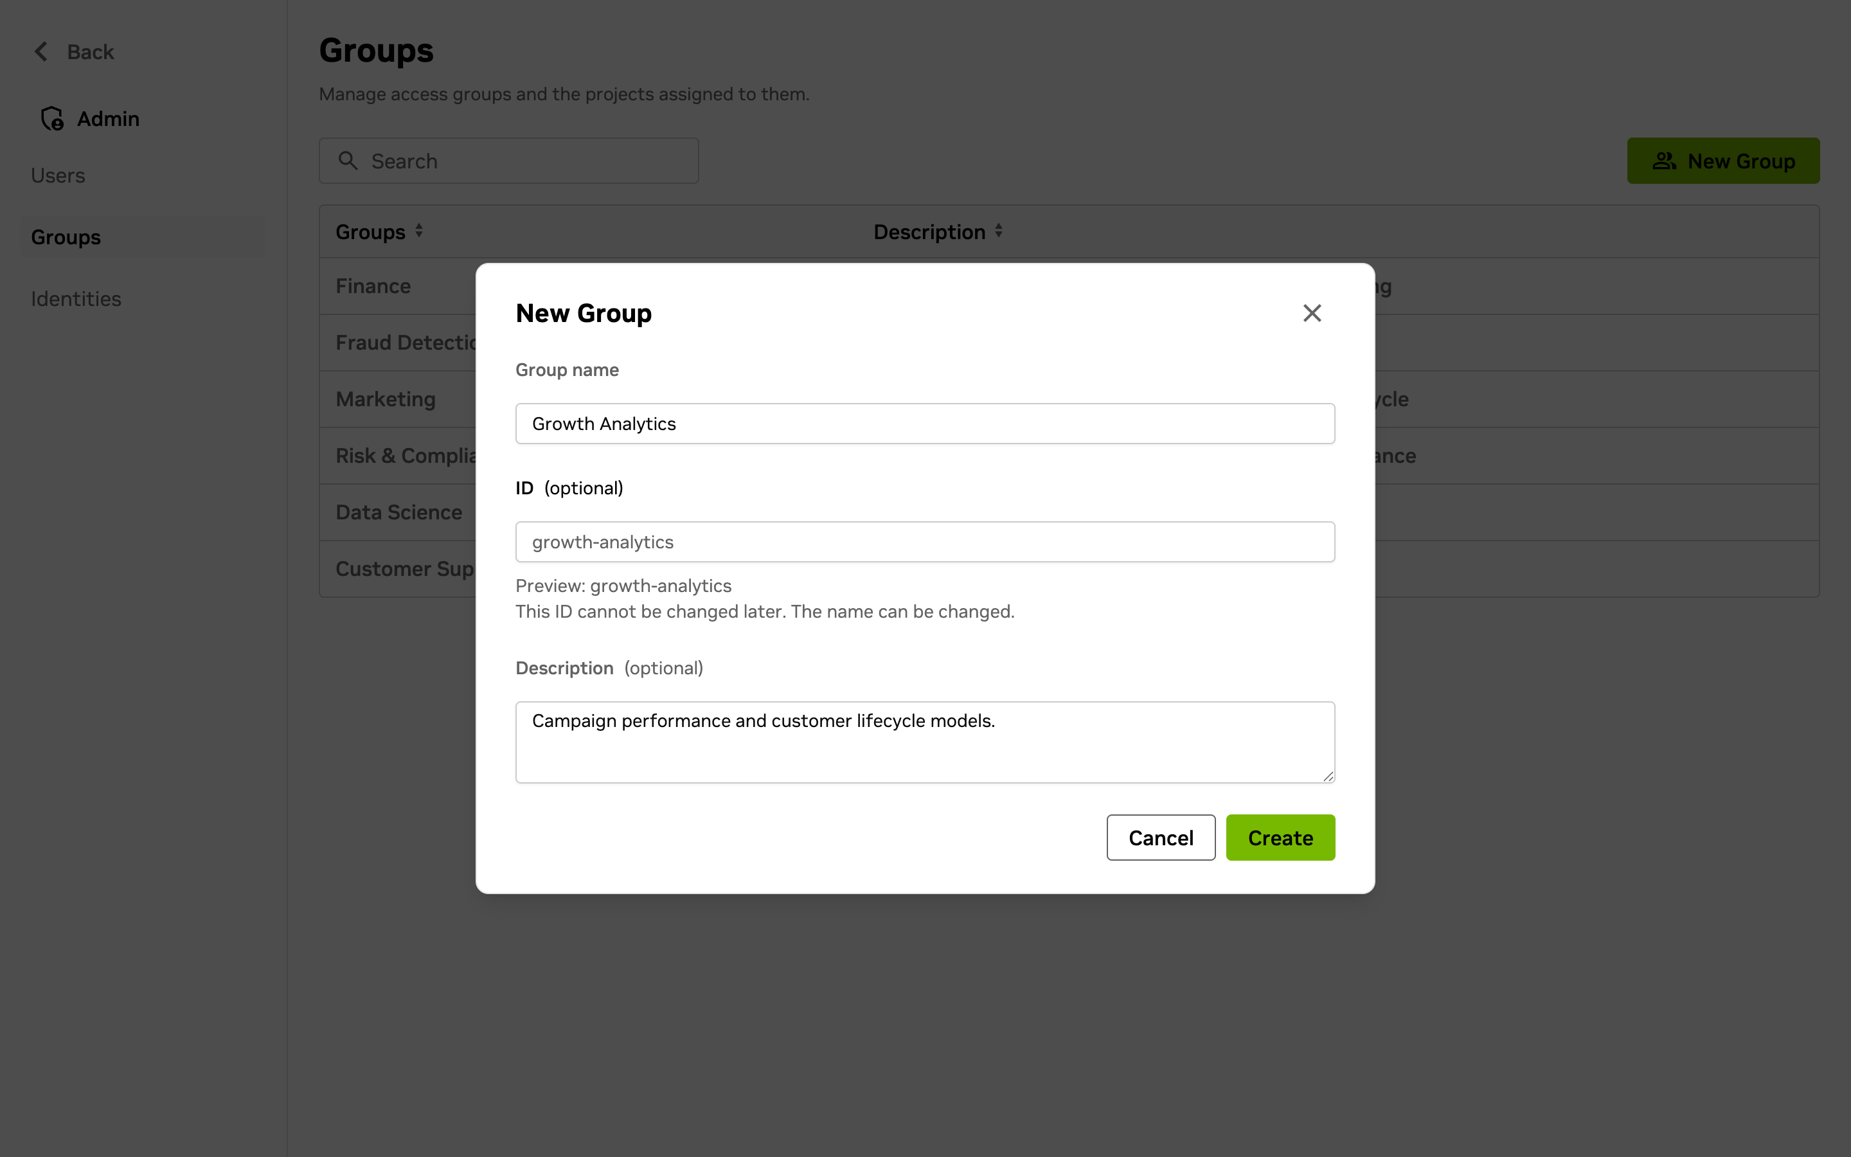Viewport: 1851px width, 1157px height.
Task: Click the people icon on New Group
Action: (1665, 161)
